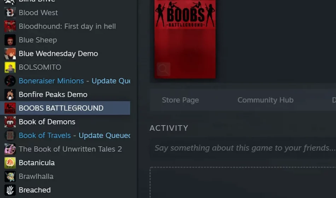Image resolution: width=336 pixels, height=198 pixels.
Task: Open the Community Hub tab
Action: (x=265, y=100)
